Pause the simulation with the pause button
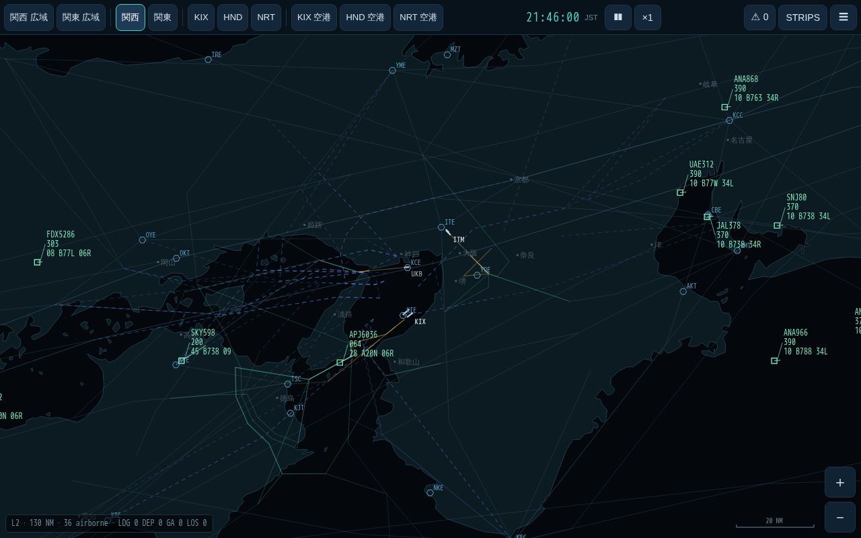Screen dimensions: 861x538 [x=617, y=17]
